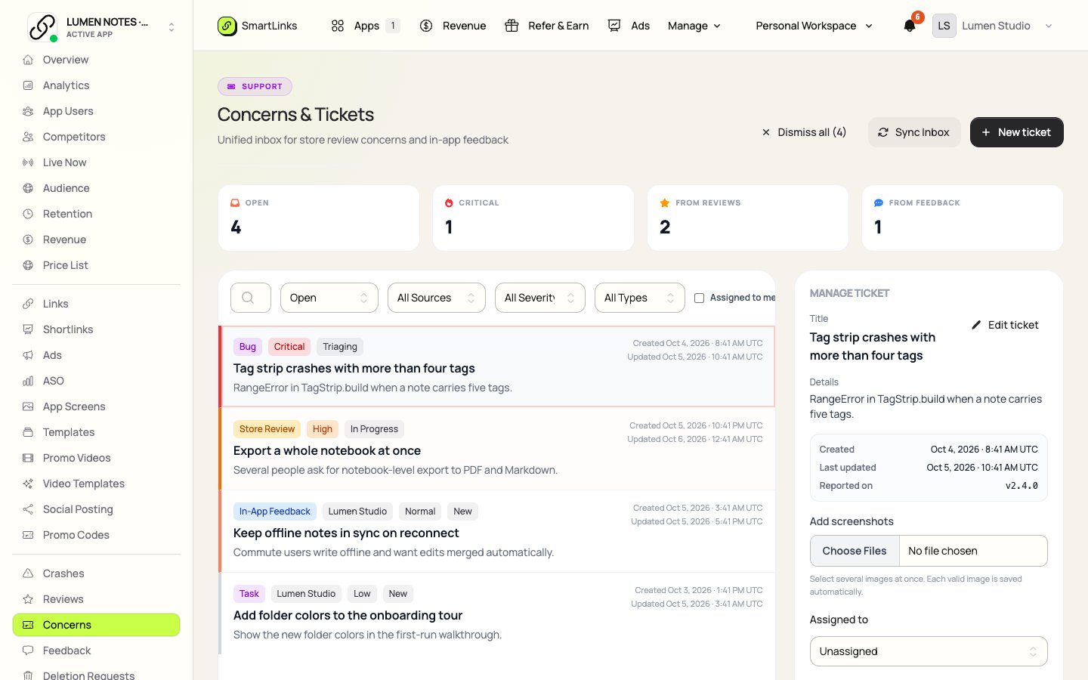
Task: Open the All Types filter dropdown
Action: (640, 298)
